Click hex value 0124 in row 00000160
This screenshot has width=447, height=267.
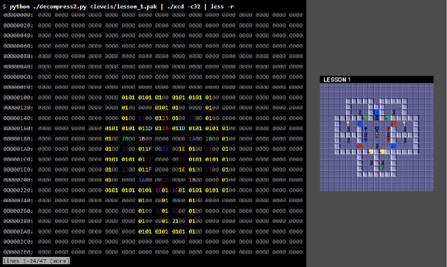(161, 128)
